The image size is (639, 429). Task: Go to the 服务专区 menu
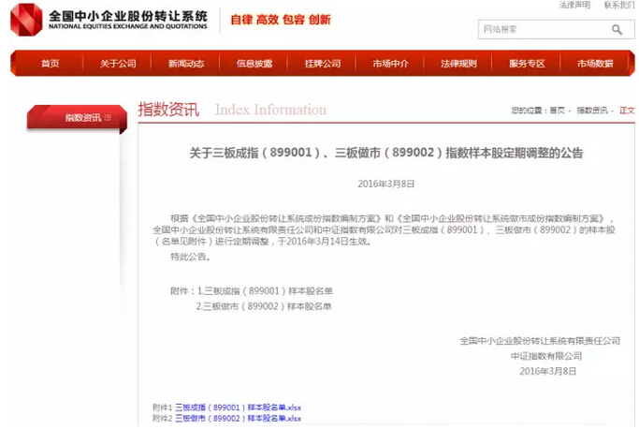click(x=527, y=64)
